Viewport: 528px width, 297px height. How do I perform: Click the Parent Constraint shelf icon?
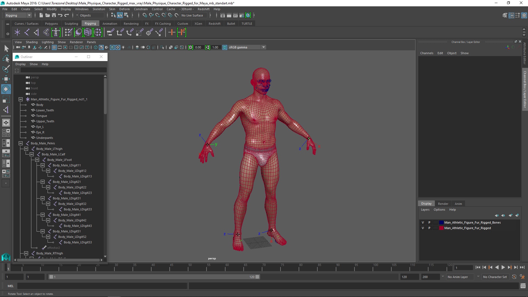click(110, 32)
